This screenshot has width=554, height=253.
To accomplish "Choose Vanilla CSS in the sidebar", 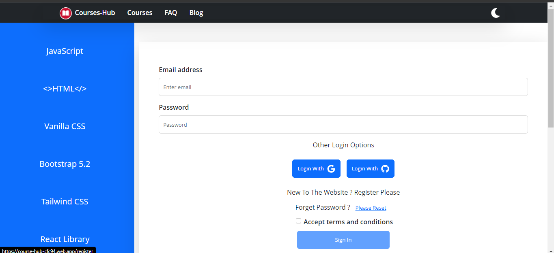I will pyautogui.click(x=65, y=126).
